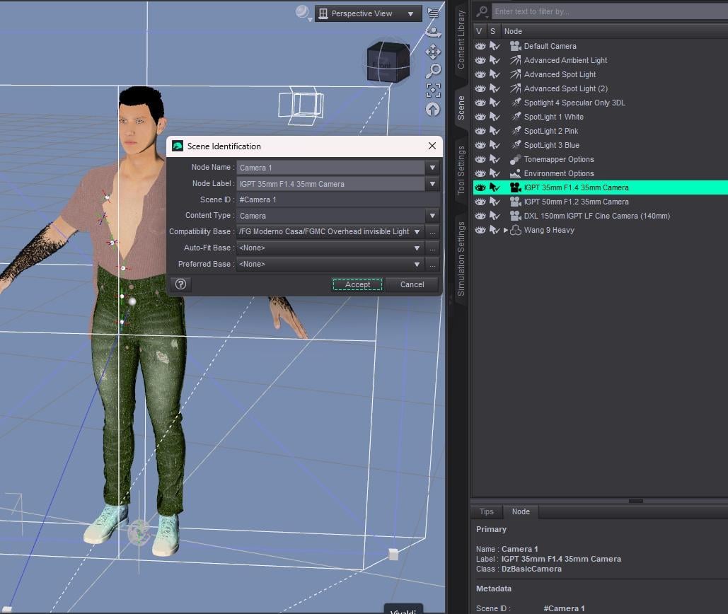Click the Tonemapper Options node icon

[515, 159]
